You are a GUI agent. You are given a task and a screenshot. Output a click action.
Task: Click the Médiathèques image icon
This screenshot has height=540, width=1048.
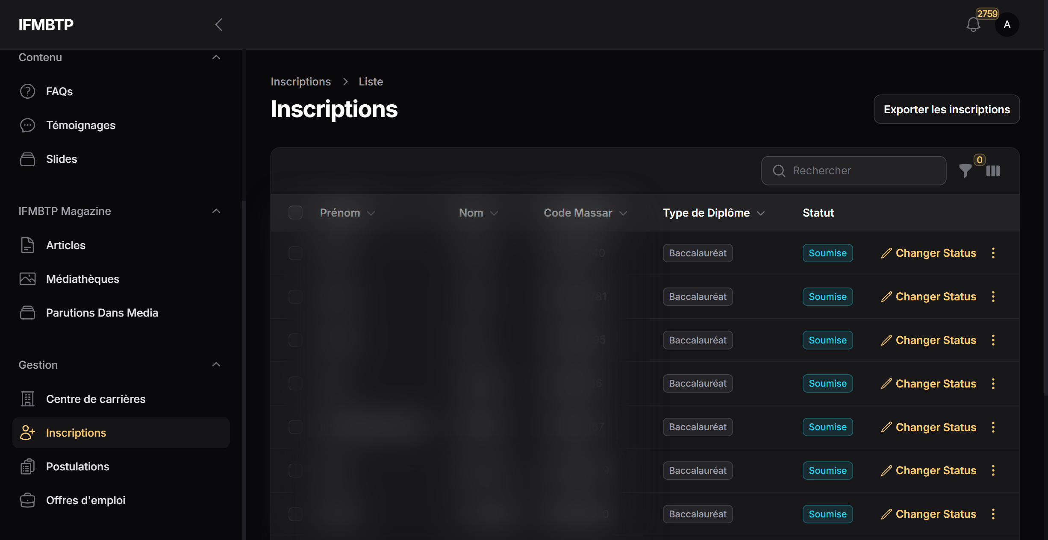[27, 279]
